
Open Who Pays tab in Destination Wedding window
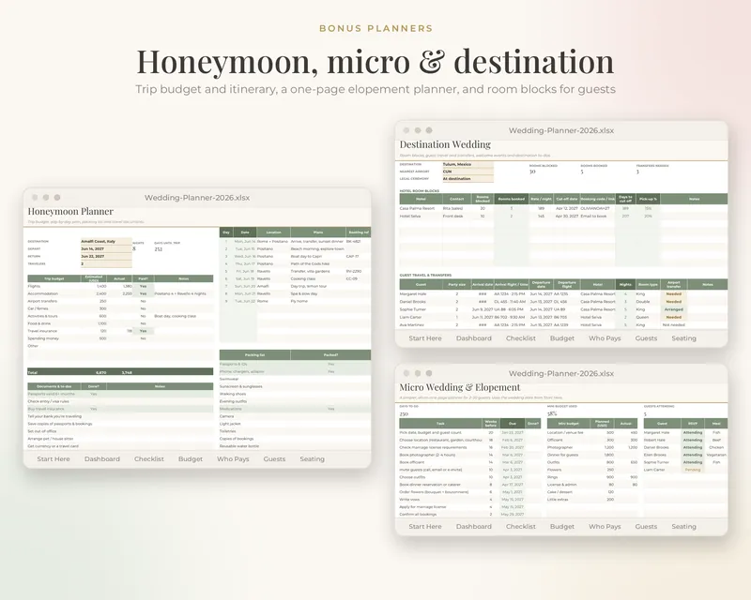click(x=605, y=338)
